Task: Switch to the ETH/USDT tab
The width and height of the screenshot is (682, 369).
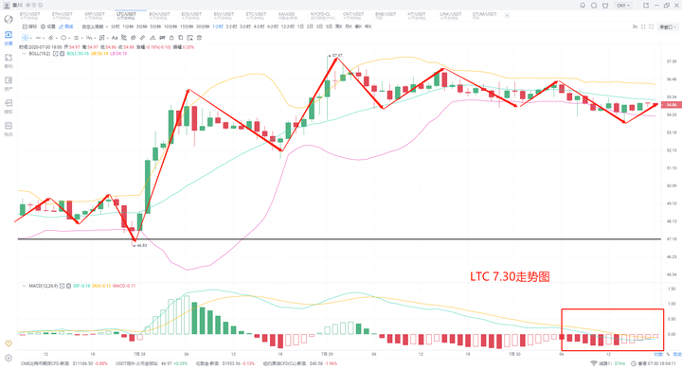Action: pos(63,16)
